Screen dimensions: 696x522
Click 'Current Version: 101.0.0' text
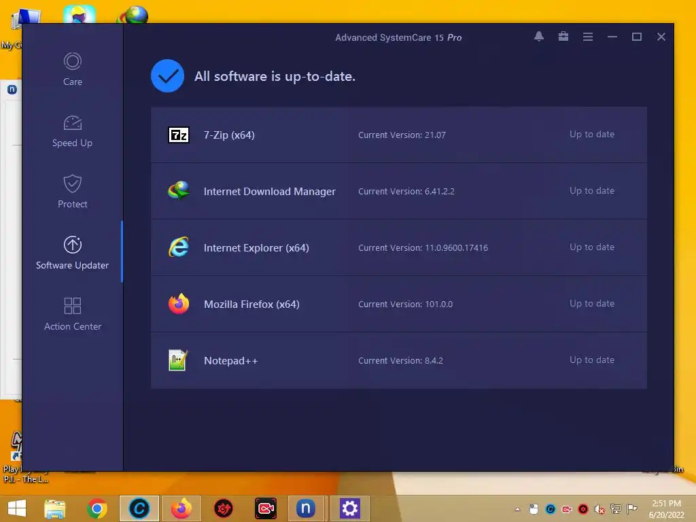point(405,304)
